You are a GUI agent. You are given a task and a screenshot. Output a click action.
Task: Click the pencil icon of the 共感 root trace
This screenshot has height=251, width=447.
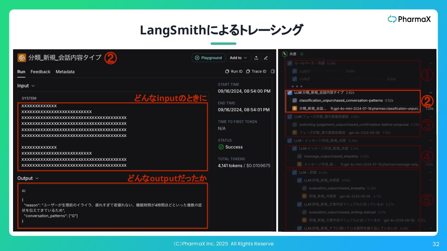(x=285, y=54)
